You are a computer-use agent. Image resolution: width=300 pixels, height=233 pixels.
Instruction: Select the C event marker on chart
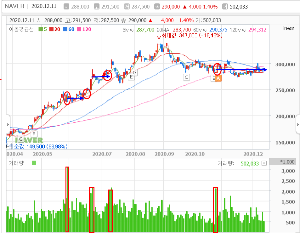tap(186, 77)
